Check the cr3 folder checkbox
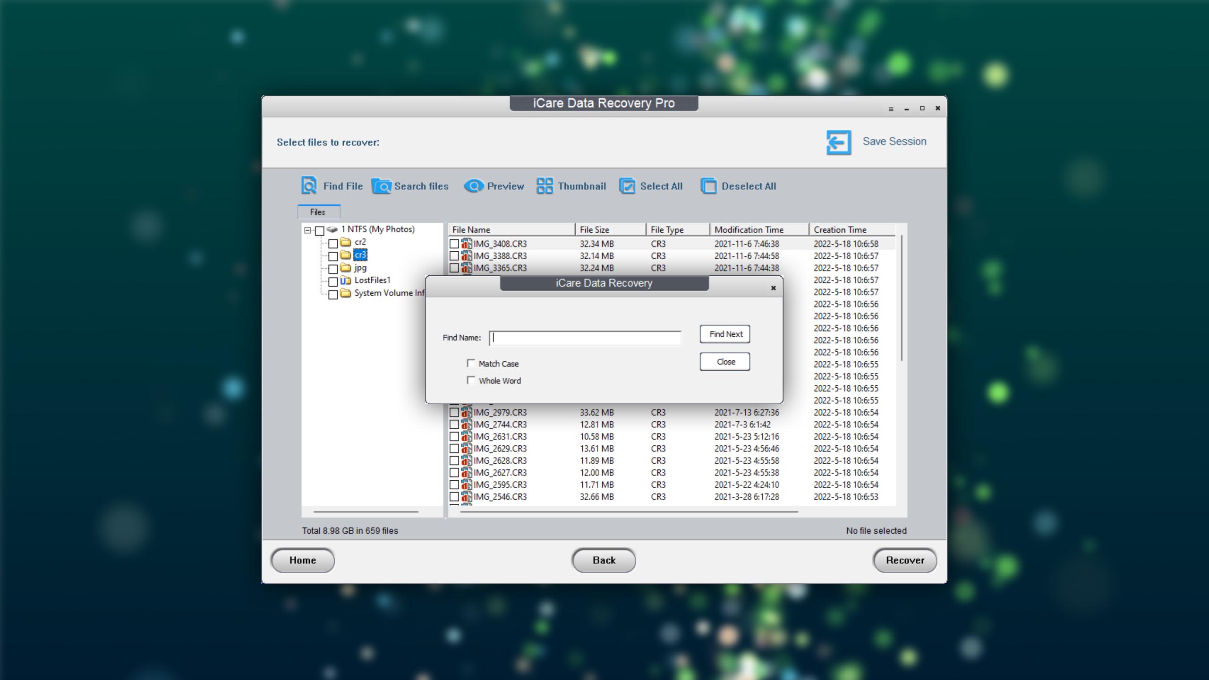This screenshot has height=680, width=1209. 333,256
